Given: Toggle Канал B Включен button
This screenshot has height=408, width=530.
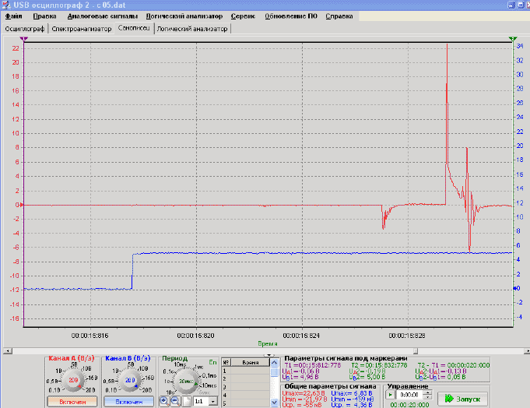Looking at the screenshot, I should (128, 402).
